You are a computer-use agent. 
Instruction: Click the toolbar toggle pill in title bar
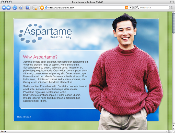(x=171, y=2)
